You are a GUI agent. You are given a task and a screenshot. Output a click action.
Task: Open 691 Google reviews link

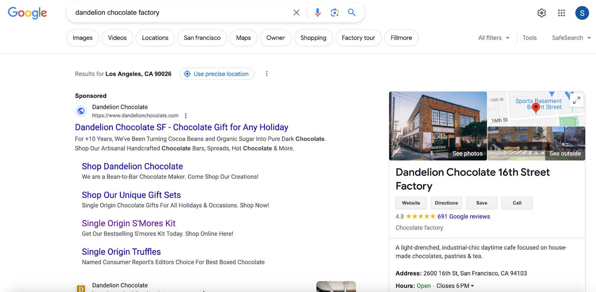pos(464,216)
